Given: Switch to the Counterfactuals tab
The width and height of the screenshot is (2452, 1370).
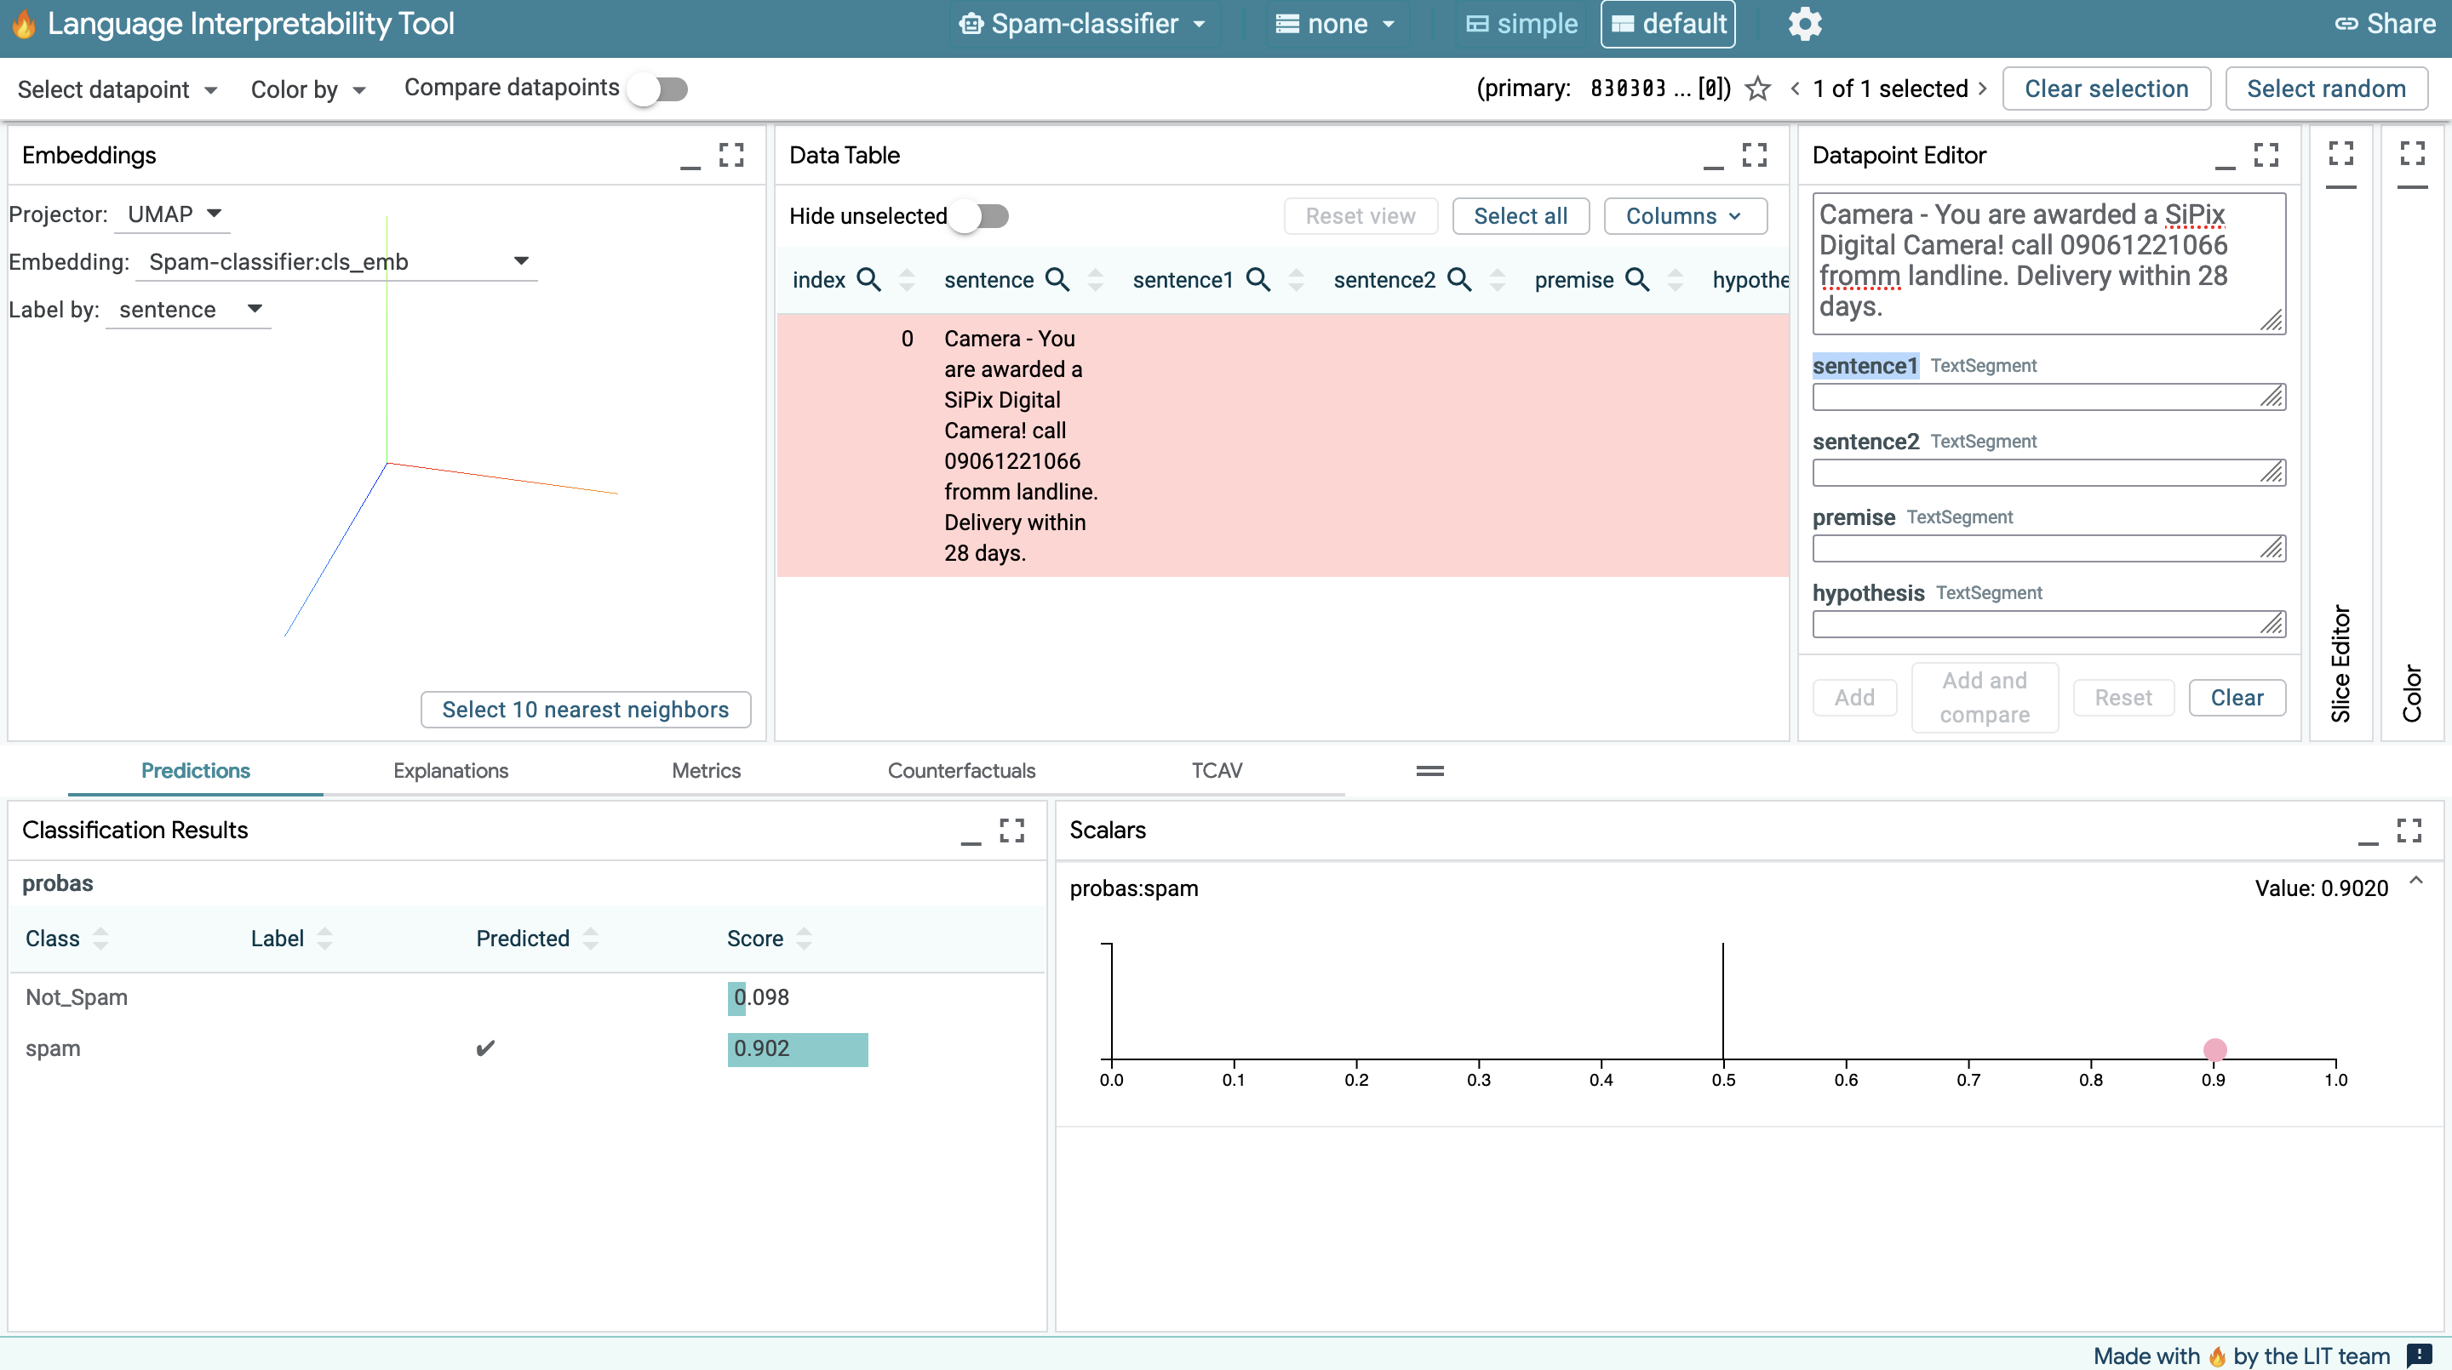Looking at the screenshot, I should coord(961,771).
